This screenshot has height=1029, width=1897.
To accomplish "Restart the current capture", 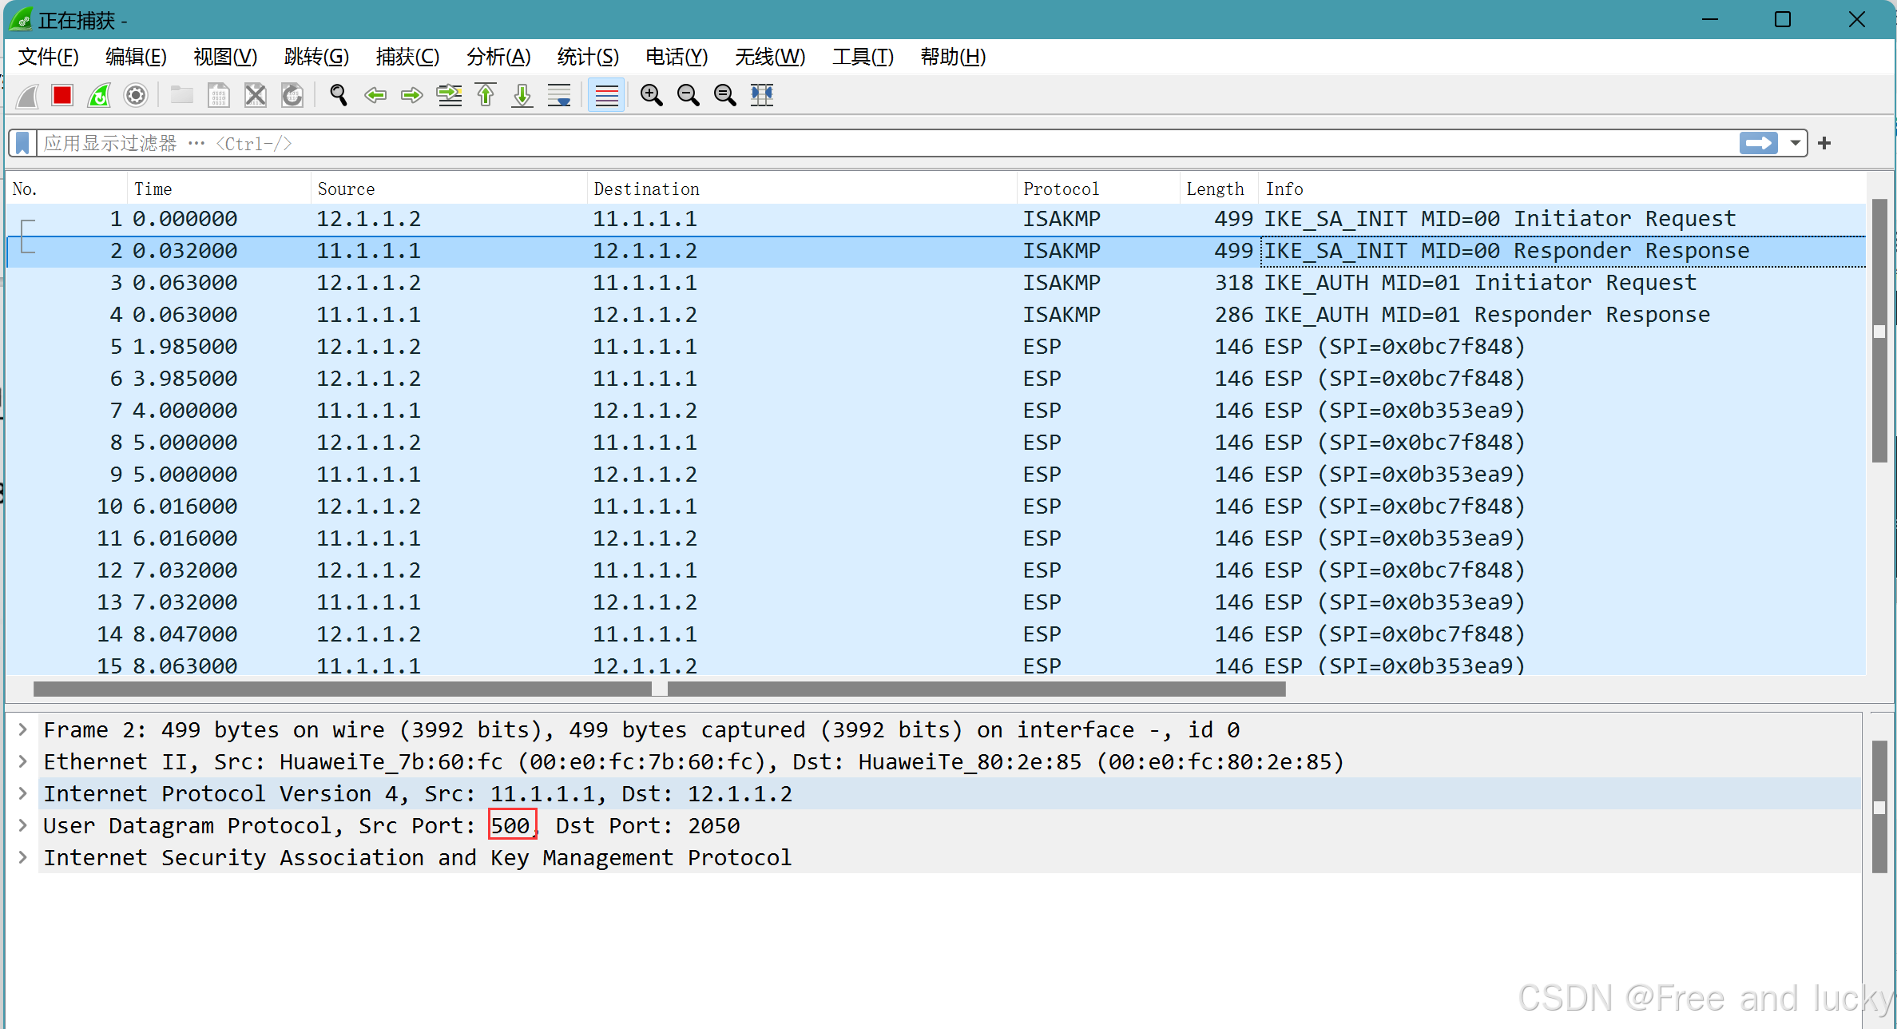I will [x=99, y=96].
